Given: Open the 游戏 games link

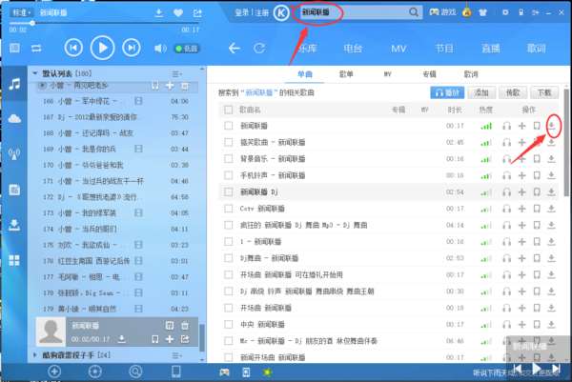Looking at the screenshot, I should (x=442, y=12).
